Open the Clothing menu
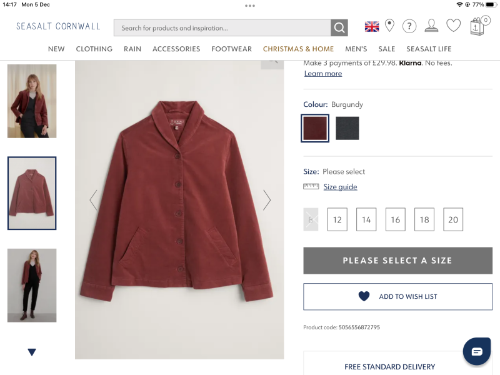This screenshot has width=500, height=375. click(94, 49)
